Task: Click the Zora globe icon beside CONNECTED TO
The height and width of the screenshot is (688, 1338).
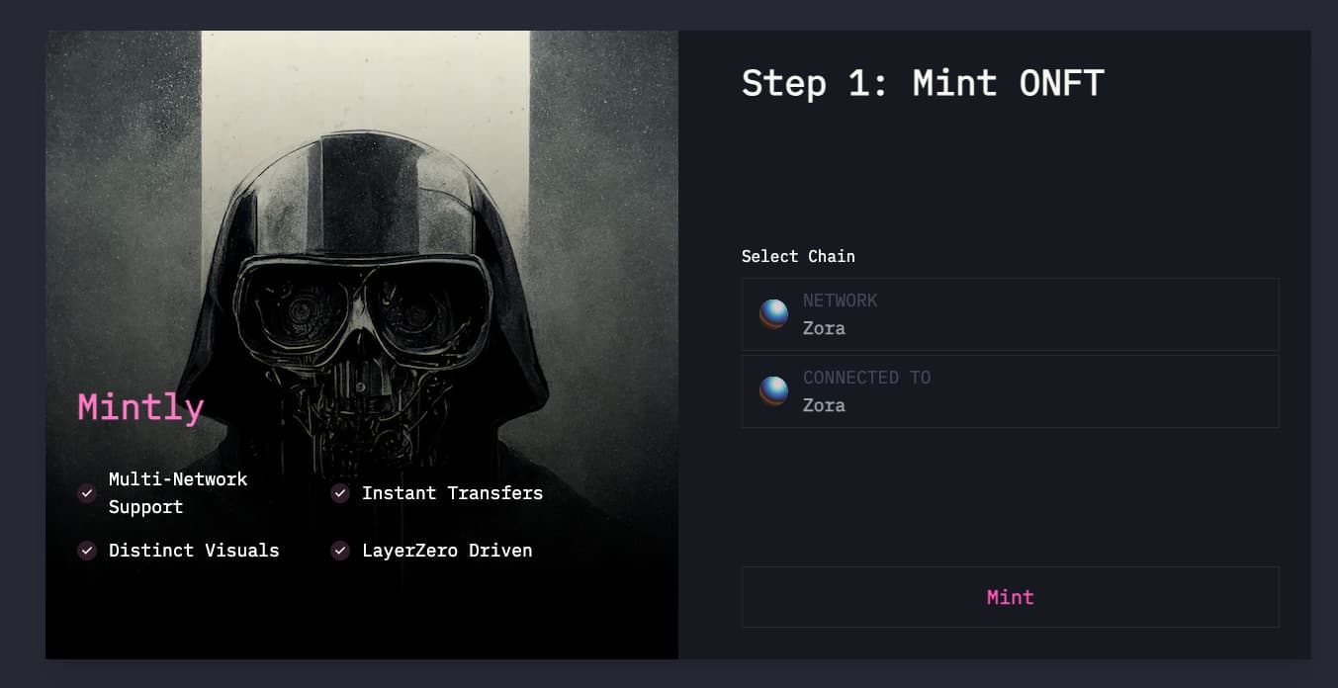Action: click(773, 391)
